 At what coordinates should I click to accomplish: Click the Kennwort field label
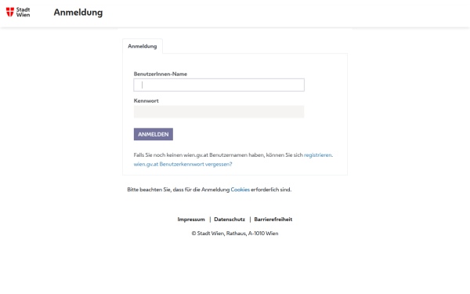pos(146,101)
